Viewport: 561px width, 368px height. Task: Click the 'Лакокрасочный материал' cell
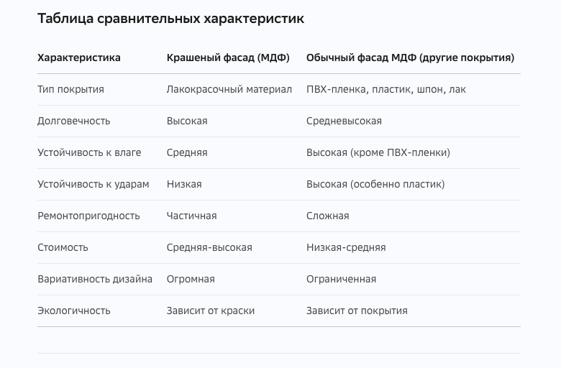[229, 89]
